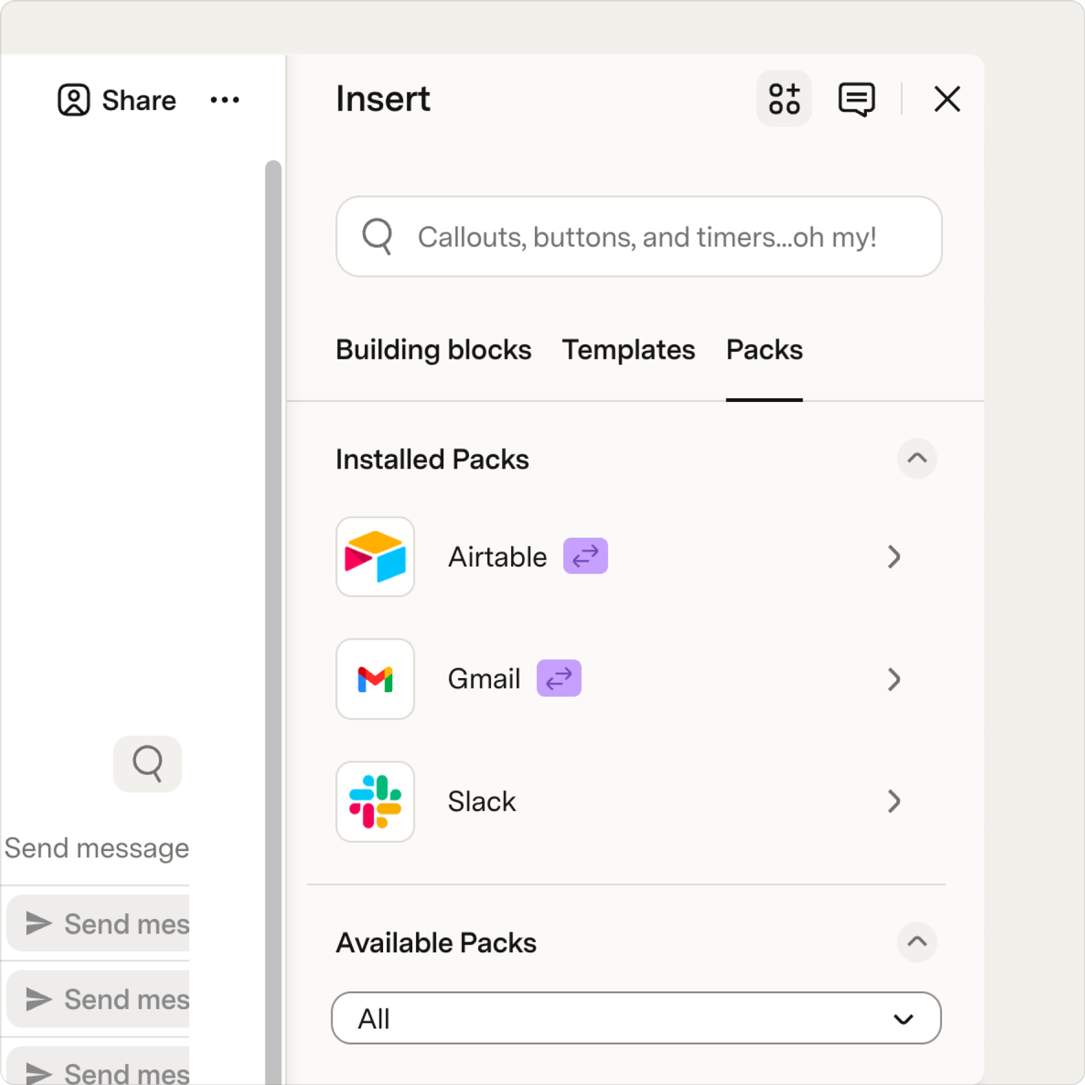Viewport: 1085px width, 1085px height.
Task: Focus the Callouts, buttons, and timers search field
Action: pos(639,237)
